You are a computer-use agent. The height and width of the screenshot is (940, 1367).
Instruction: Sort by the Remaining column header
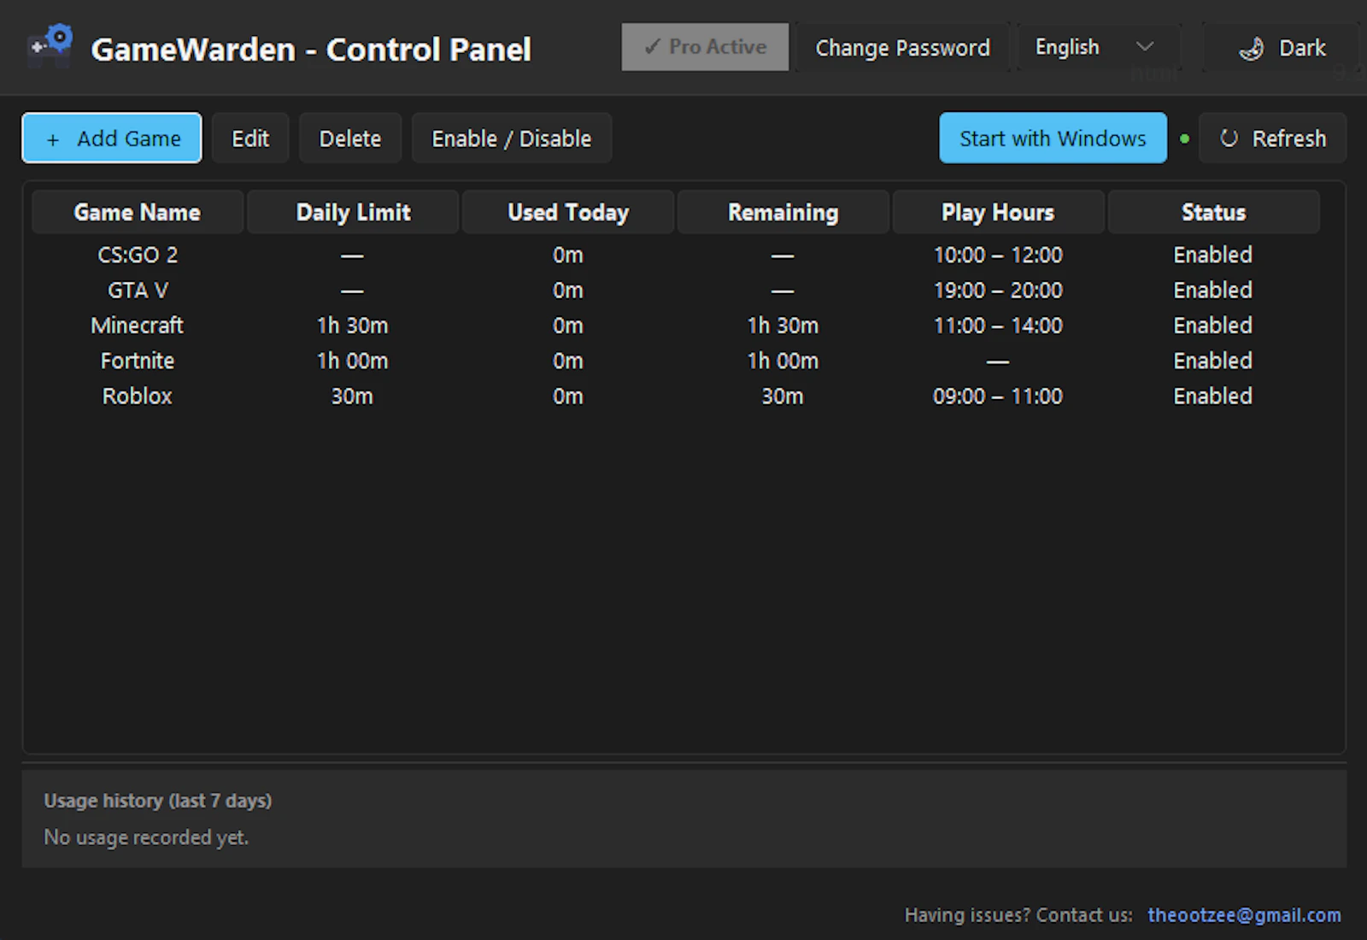(x=783, y=212)
